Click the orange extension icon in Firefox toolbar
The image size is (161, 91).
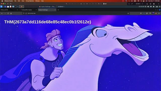(156, 13)
